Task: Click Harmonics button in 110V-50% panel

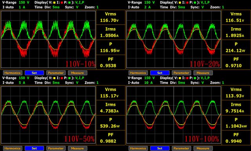Action: (x=13, y=148)
